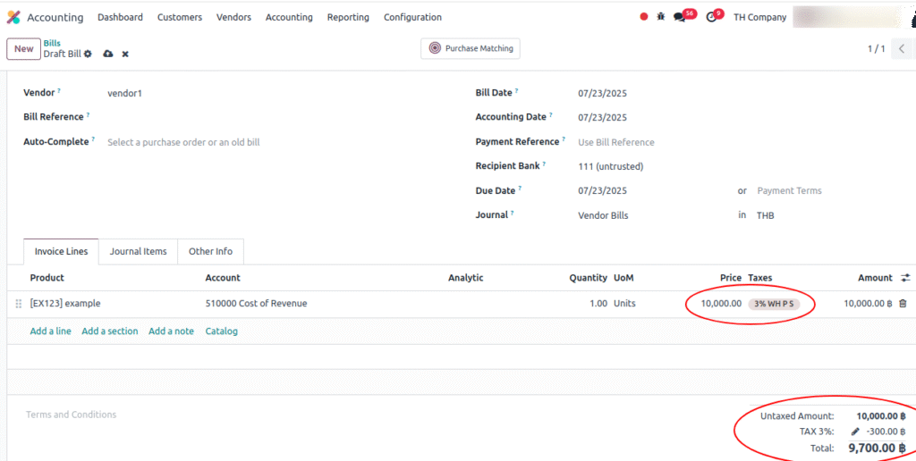Viewport: 916px width, 461px height.
Task: Switch to the Invoice Lines tab
Action: [62, 252]
